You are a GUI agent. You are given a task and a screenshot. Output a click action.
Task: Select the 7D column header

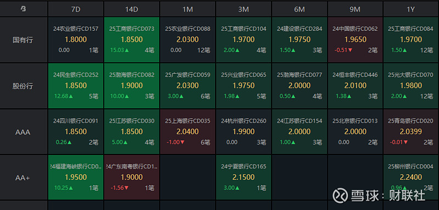[x=76, y=9]
